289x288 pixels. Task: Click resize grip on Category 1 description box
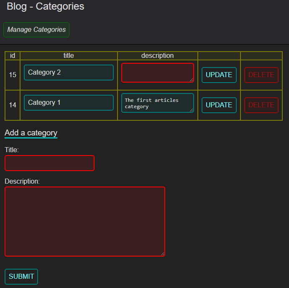(192, 110)
